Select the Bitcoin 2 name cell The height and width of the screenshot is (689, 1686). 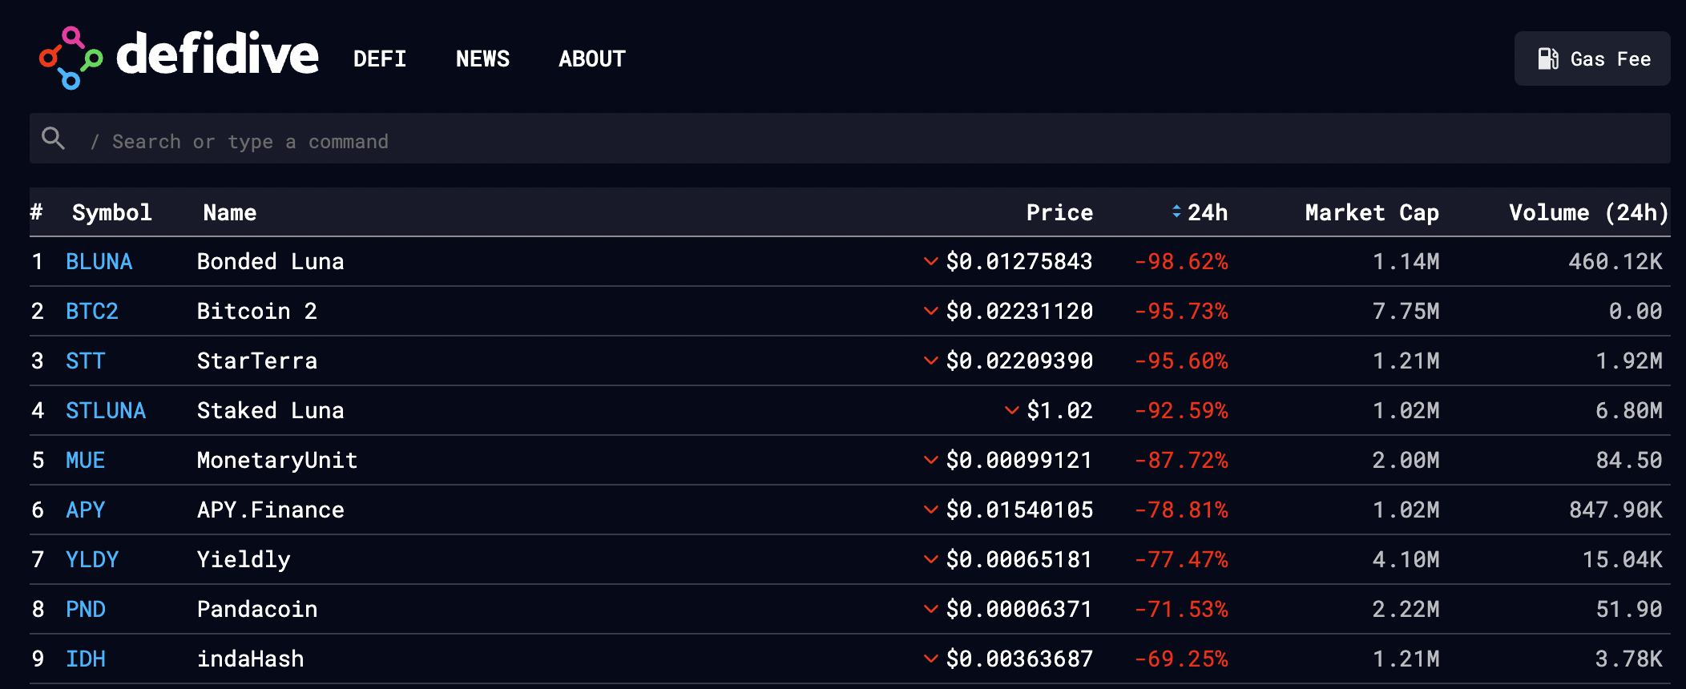[x=257, y=311]
